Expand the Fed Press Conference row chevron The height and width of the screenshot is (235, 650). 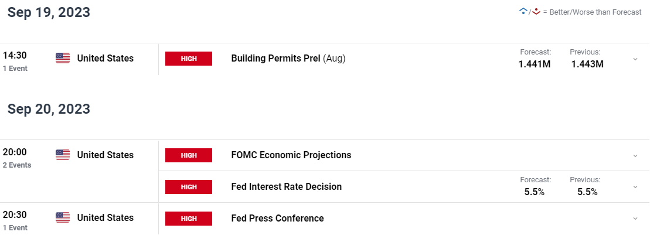[x=635, y=219]
